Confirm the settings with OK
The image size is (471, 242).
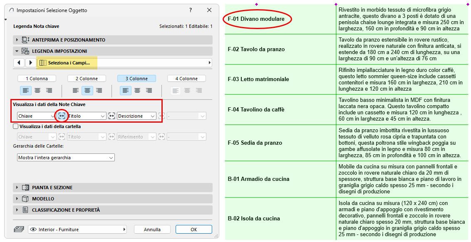pos(194,230)
